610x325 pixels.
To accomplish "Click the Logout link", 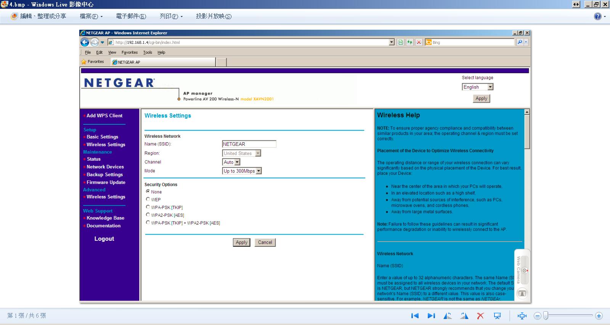I will tap(104, 239).
